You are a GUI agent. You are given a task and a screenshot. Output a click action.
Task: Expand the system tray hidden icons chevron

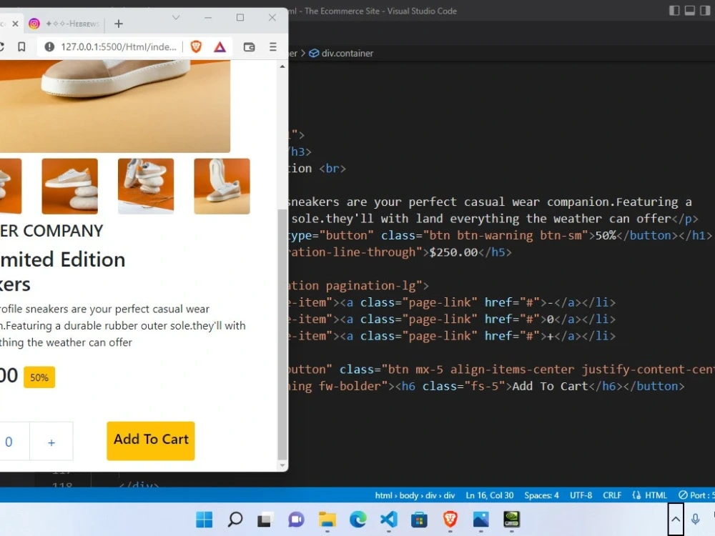[x=676, y=519]
